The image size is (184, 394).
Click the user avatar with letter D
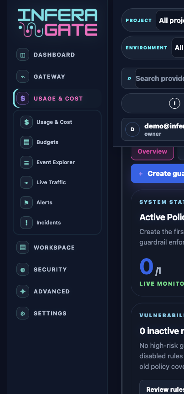pos(133,129)
